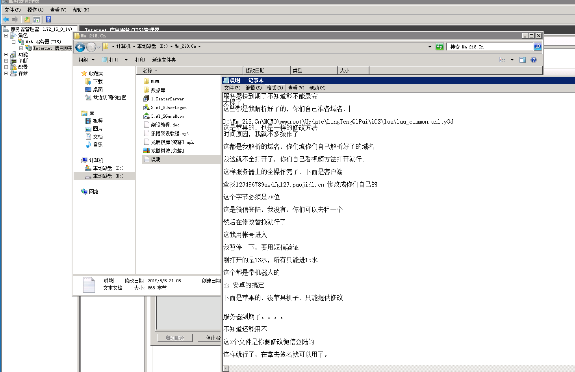Open Server Manager 操作(A) menu

click(35, 10)
